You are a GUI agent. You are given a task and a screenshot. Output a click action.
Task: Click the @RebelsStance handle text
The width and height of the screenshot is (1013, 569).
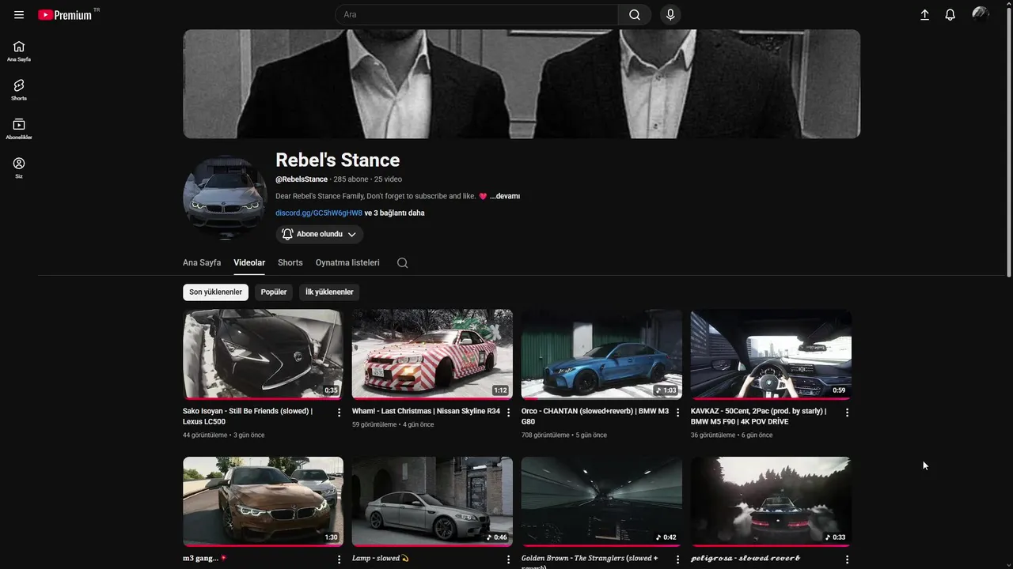pos(302,179)
